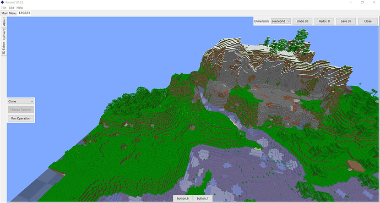Close the world with the Close button
Viewport: 380px width, 203px height.
pyautogui.click(x=368, y=21)
